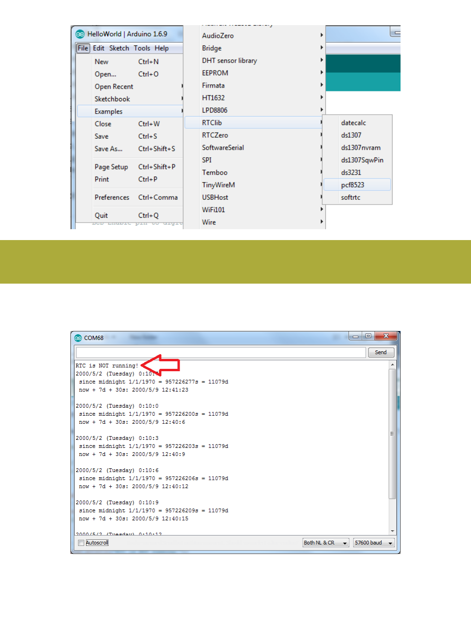The width and height of the screenshot is (471, 643).
Task: Click the scroll-down arrow in serial output
Action: point(392,531)
